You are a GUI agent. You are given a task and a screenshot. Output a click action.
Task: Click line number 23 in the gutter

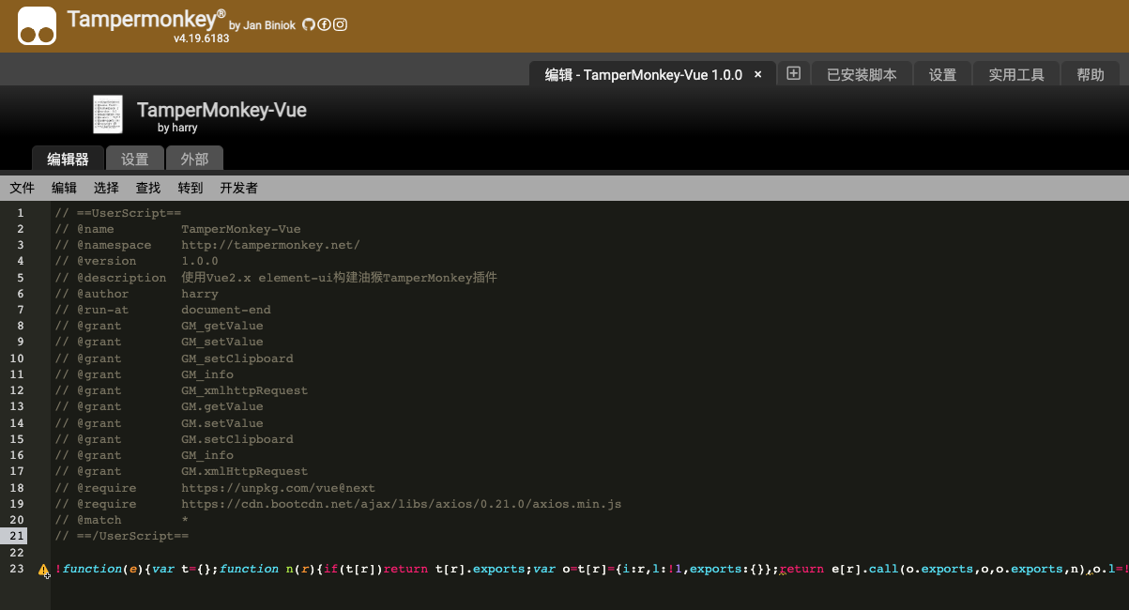(x=18, y=569)
